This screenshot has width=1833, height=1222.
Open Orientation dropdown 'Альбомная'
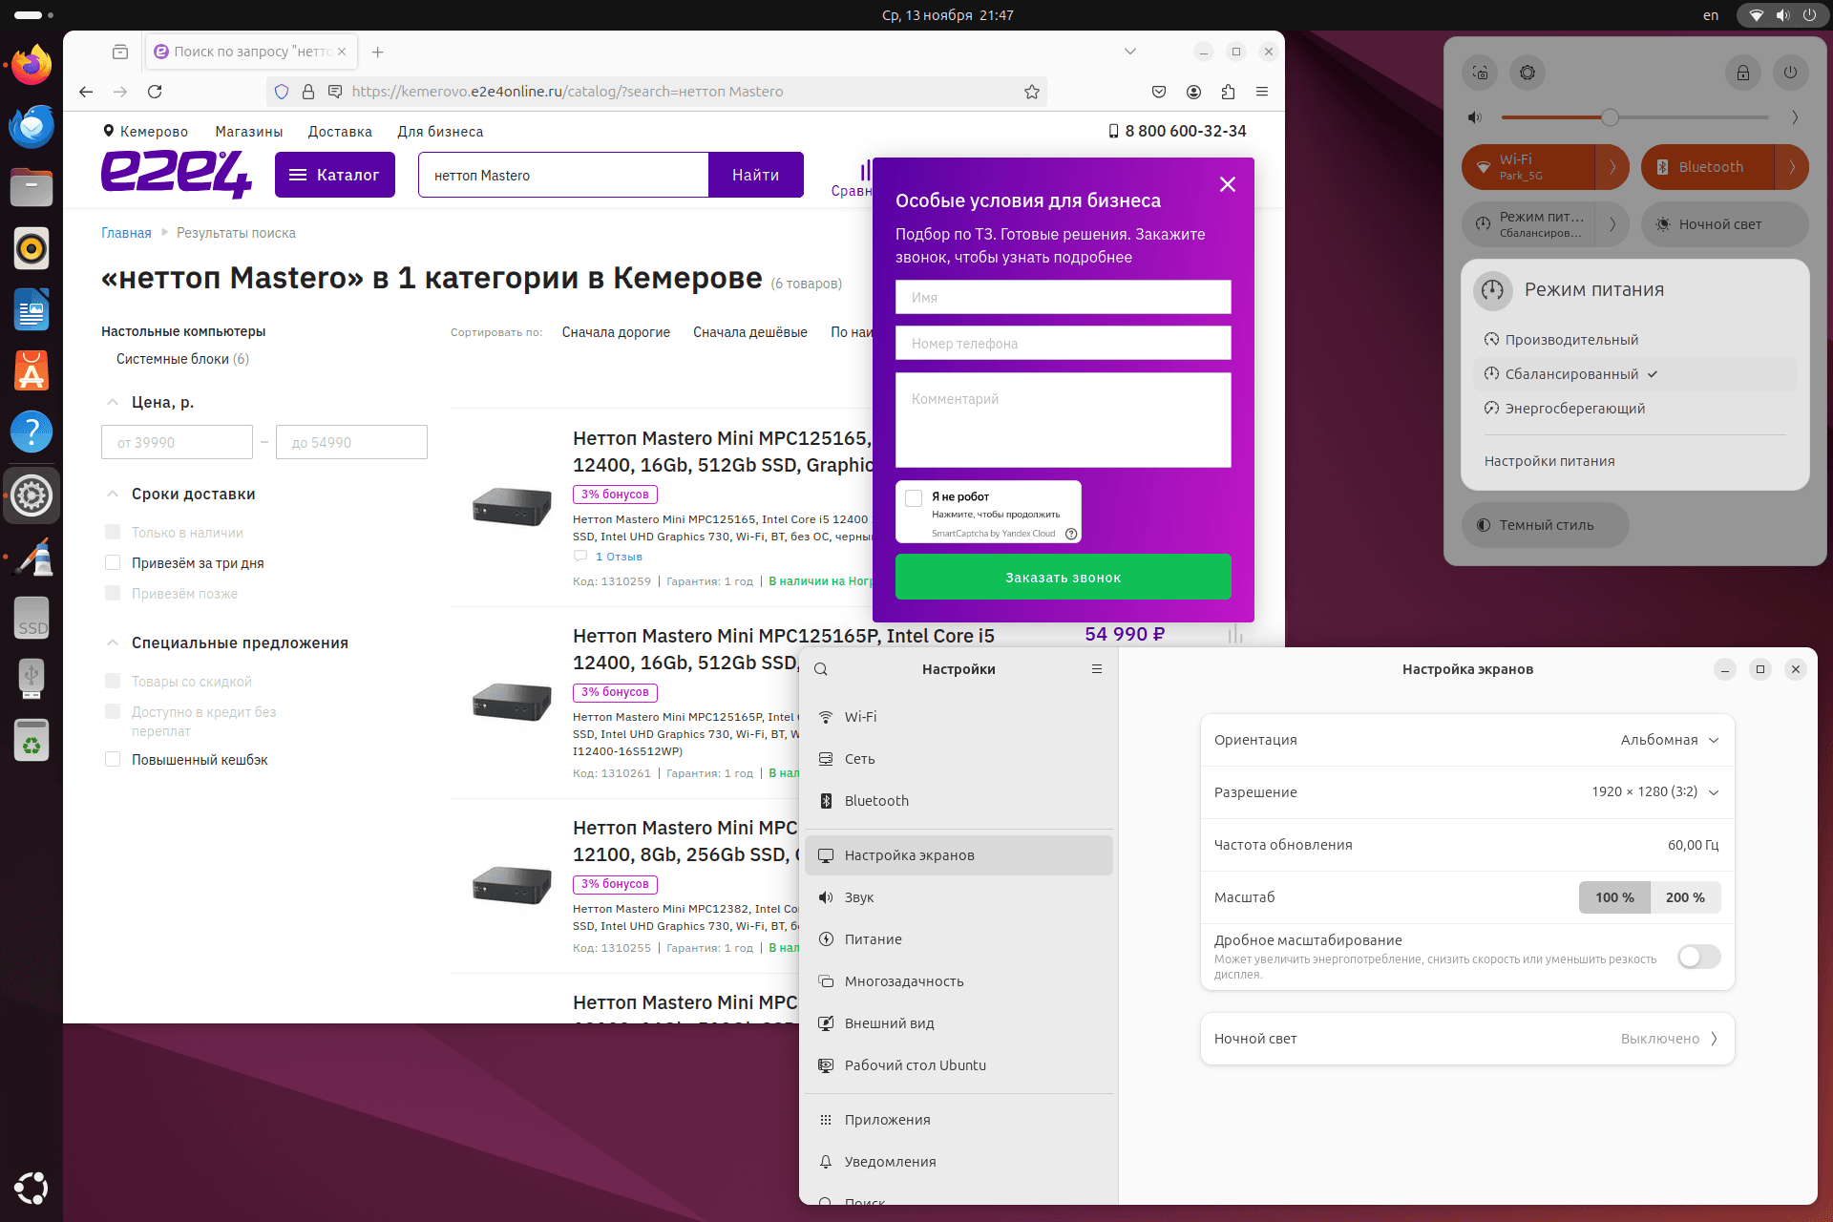(1467, 740)
